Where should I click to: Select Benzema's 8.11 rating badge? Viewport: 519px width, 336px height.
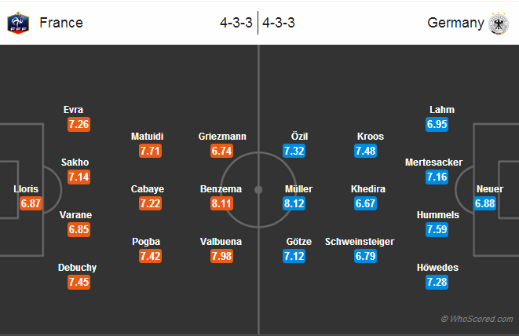point(221,203)
